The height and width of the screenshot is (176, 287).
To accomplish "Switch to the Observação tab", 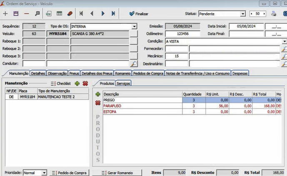I will pyautogui.click(x=57, y=74).
